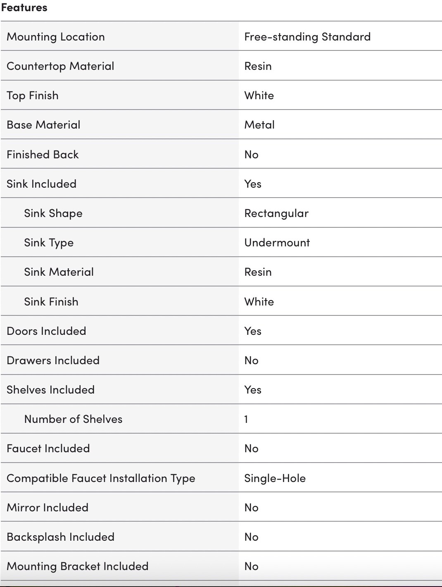Click the Doors Included row label

click(46, 331)
